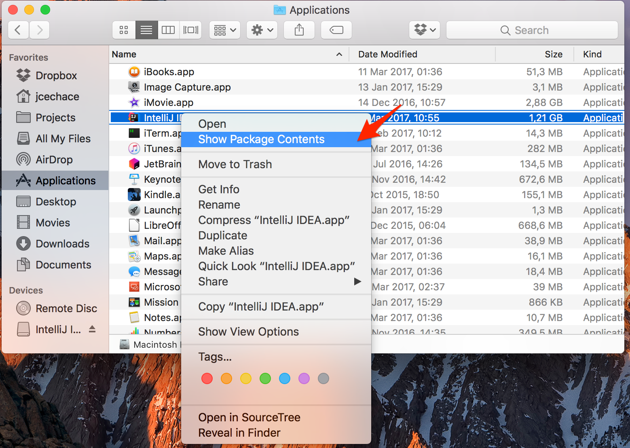The image size is (630, 448).
Task: Select the Image Capture.app row
Action: click(x=366, y=87)
